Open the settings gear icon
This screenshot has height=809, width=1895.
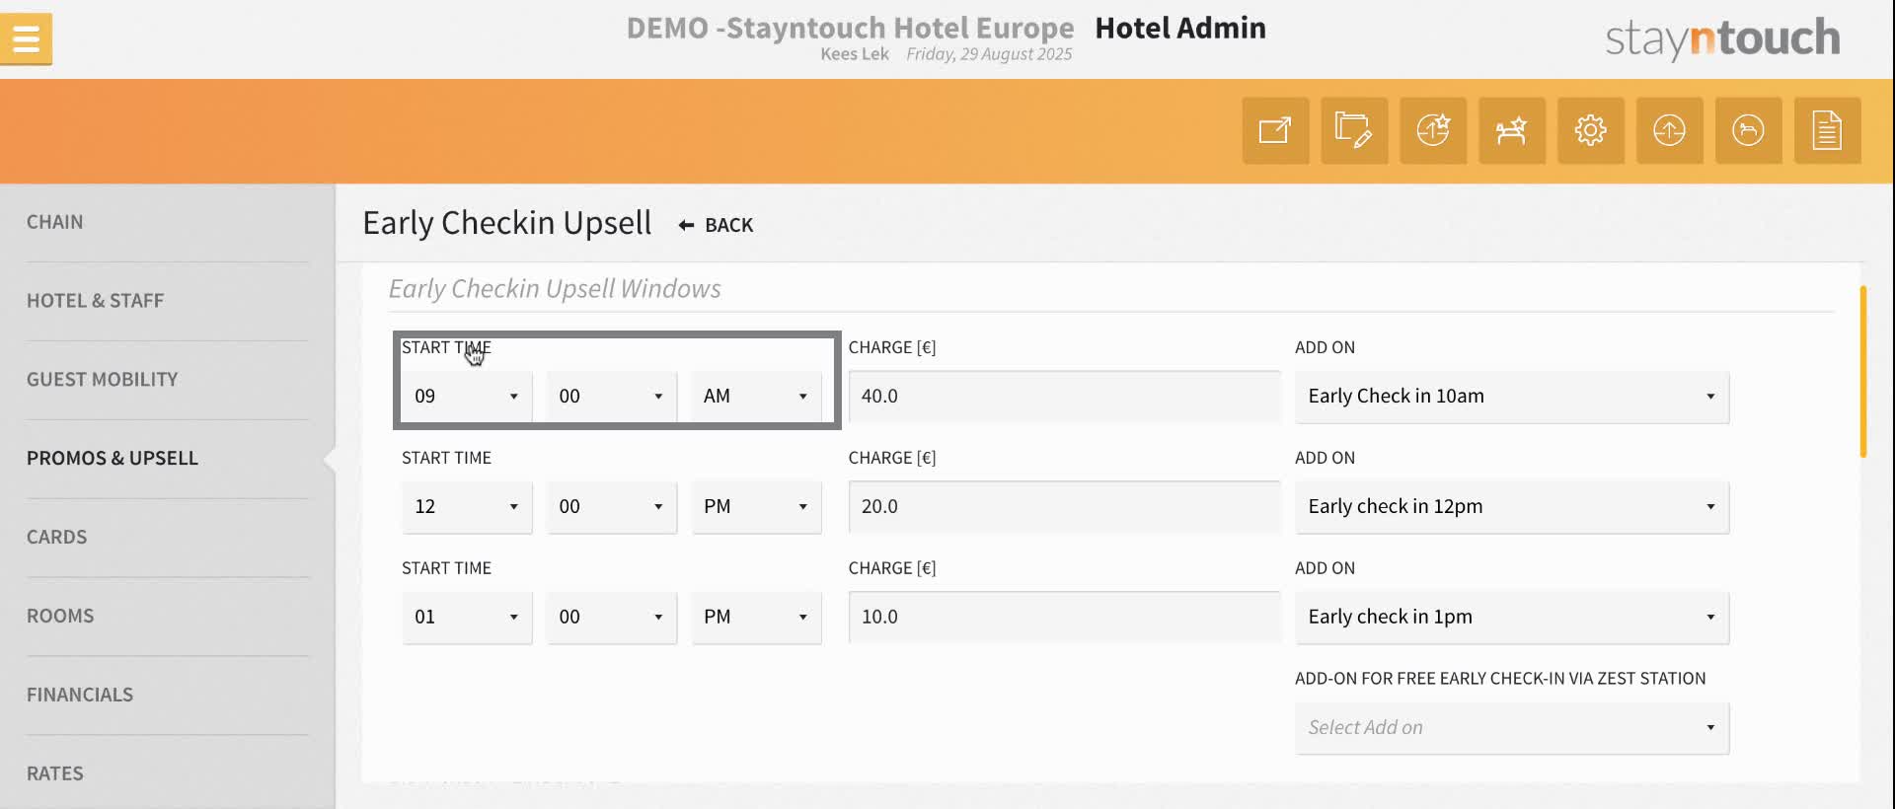[x=1591, y=130]
